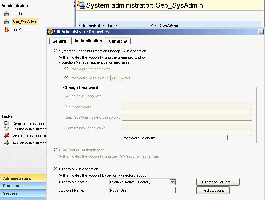Viewport: 265px width, 200px height.
Task: Click the red X delete administrator icon
Action: coord(6,135)
